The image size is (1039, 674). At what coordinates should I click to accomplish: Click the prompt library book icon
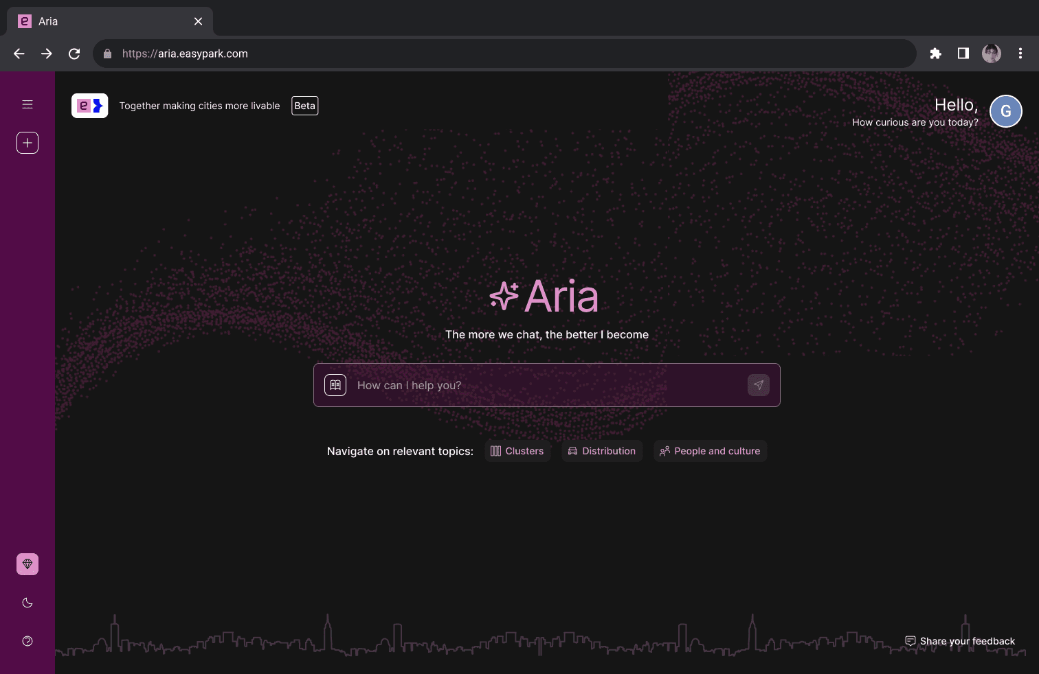click(x=335, y=385)
